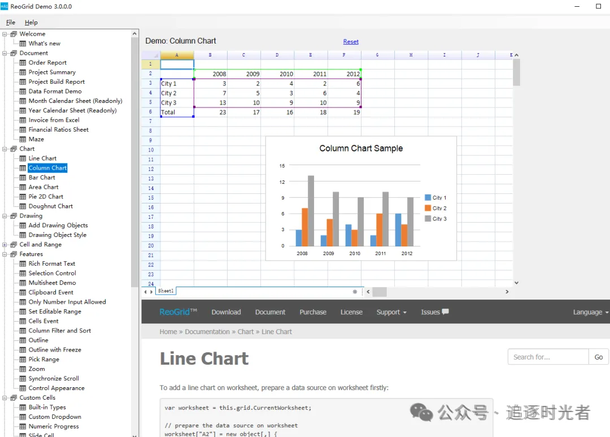Click the sheet icon beside Doughnut Chart
The width and height of the screenshot is (610, 437).
[x=23, y=206]
